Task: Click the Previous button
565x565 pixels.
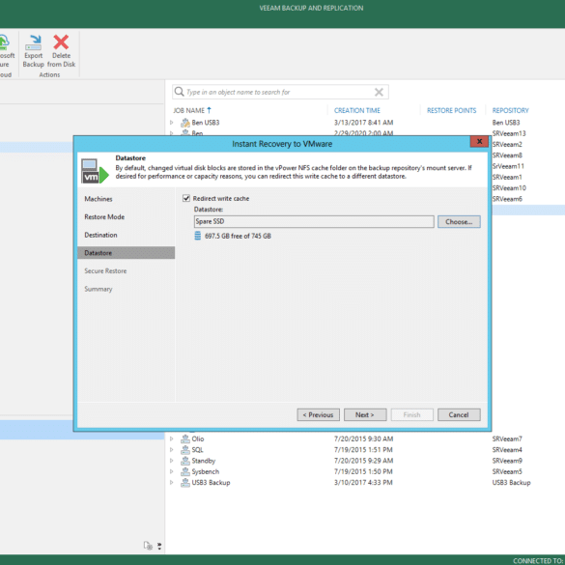Action: click(x=318, y=414)
